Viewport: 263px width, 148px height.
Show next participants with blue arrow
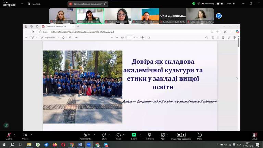(219, 16)
